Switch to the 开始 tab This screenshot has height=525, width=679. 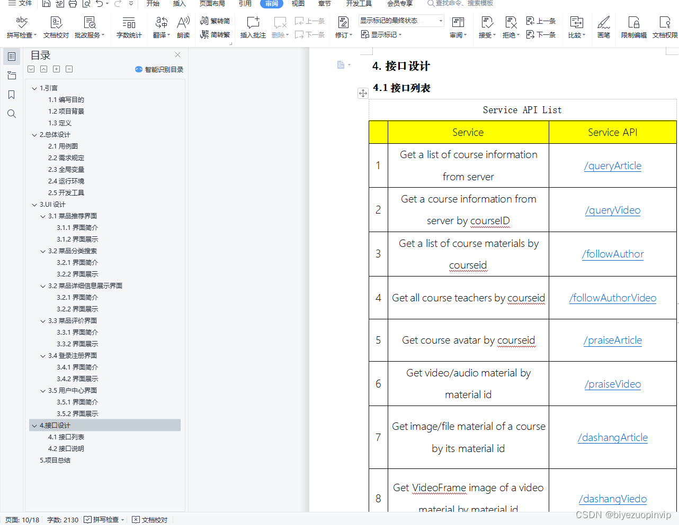153,4
